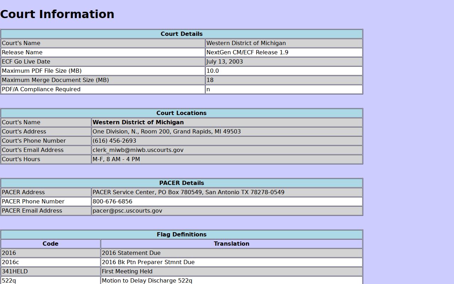The width and height of the screenshot is (454, 284).
Task: Click the 'Code' column header
Action: pyautogui.click(x=50, y=244)
